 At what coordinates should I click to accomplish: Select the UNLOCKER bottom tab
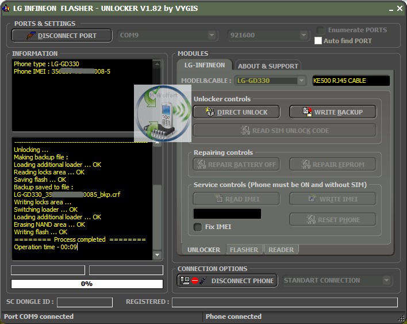(203, 250)
